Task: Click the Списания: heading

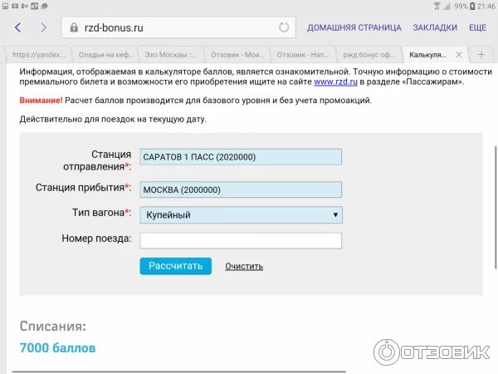Action: [x=53, y=326]
